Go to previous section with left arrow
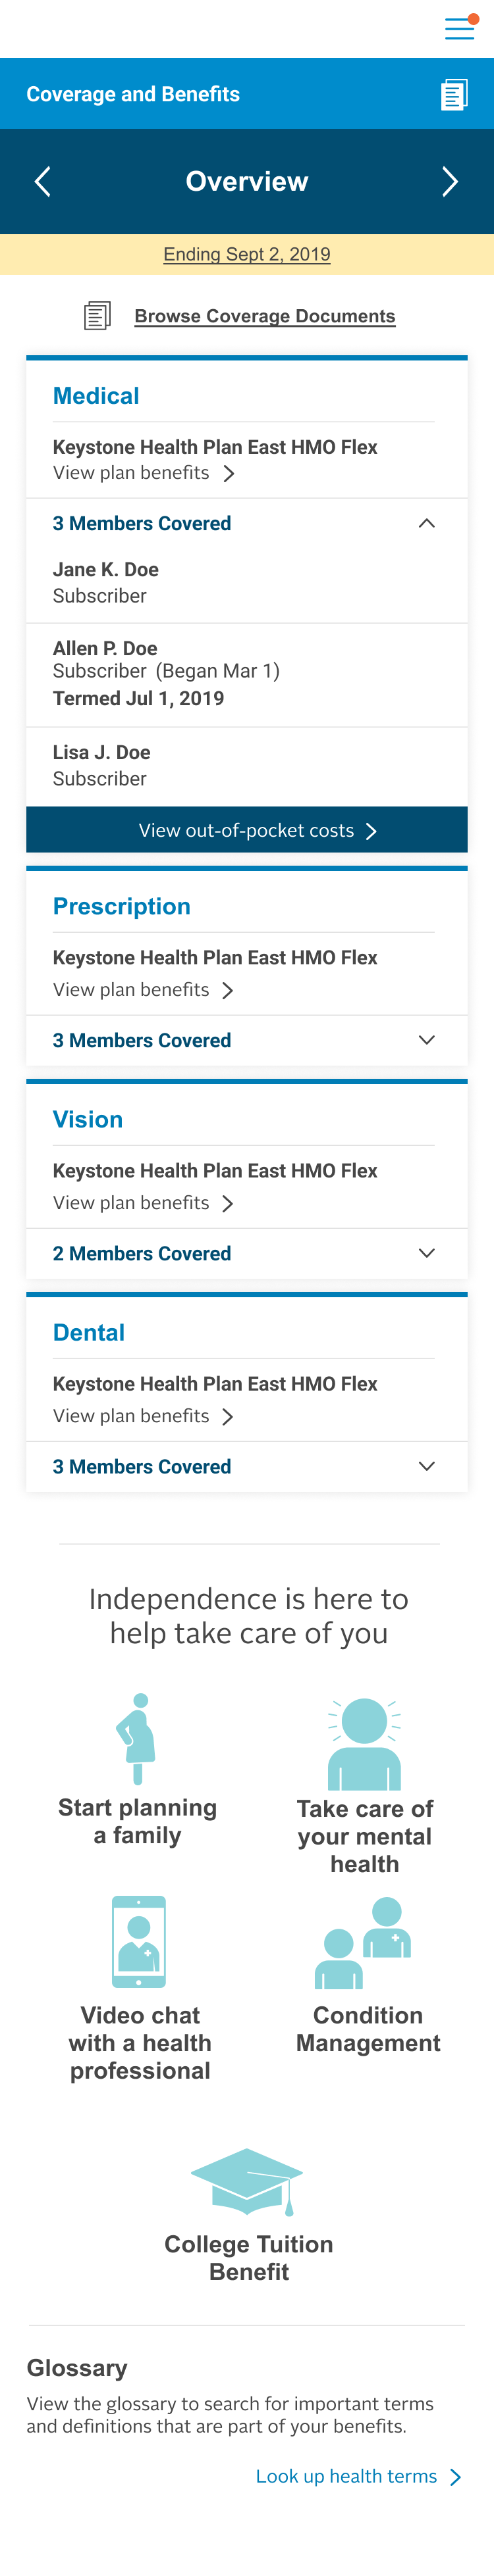This screenshot has height=2576, width=494. [42, 182]
